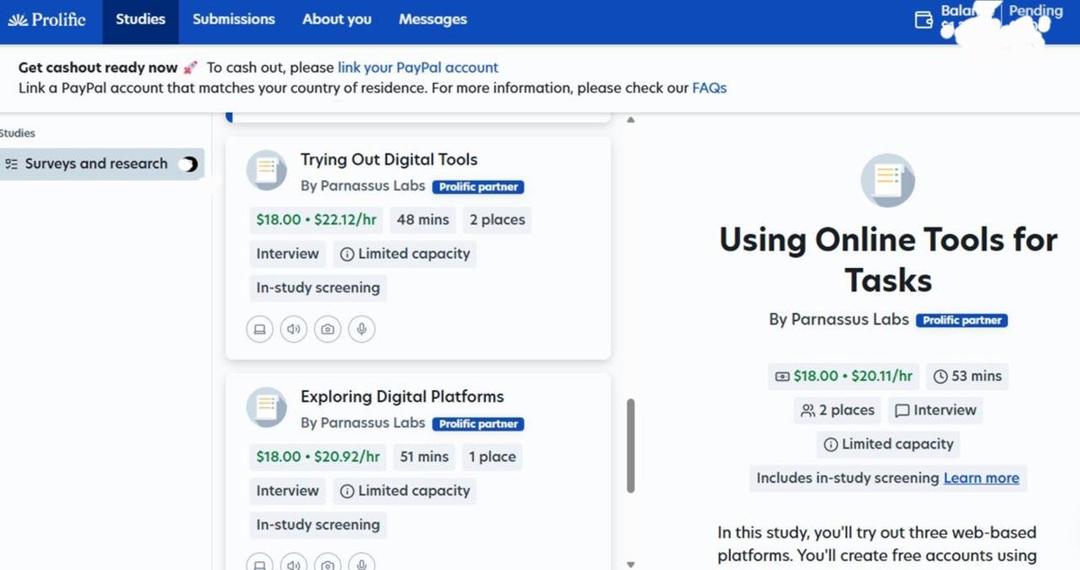1080x570 pixels.
Task: Click Limited capacity info on Exploring Digital Platforms
Action: [405, 491]
